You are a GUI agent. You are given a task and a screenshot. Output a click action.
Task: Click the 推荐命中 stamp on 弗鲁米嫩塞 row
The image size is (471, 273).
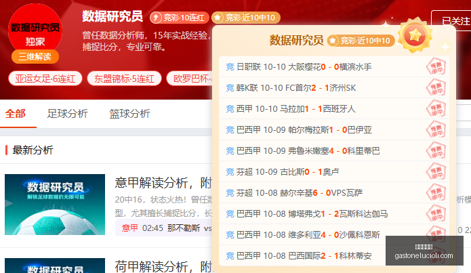click(436, 150)
